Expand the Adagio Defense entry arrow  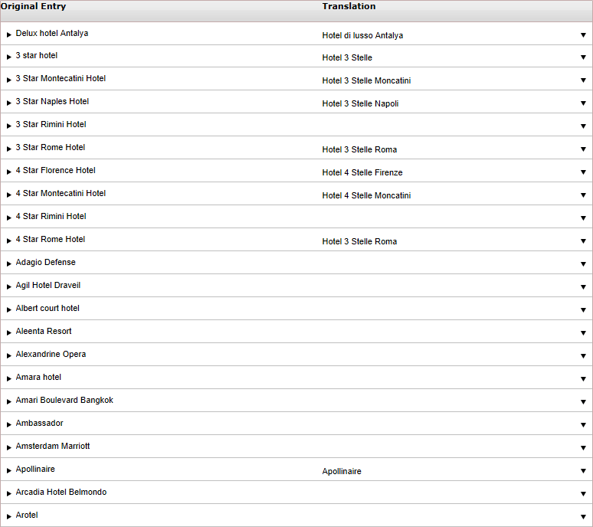(9, 263)
